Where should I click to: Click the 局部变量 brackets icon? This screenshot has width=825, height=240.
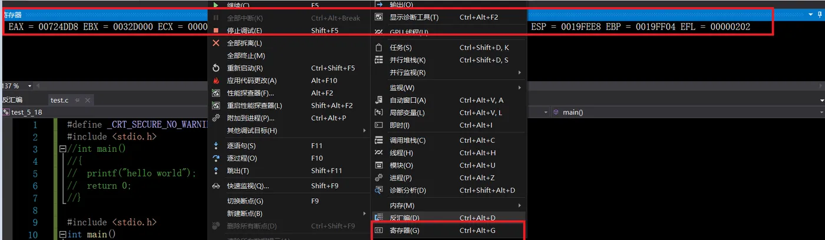[x=379, y=112]
